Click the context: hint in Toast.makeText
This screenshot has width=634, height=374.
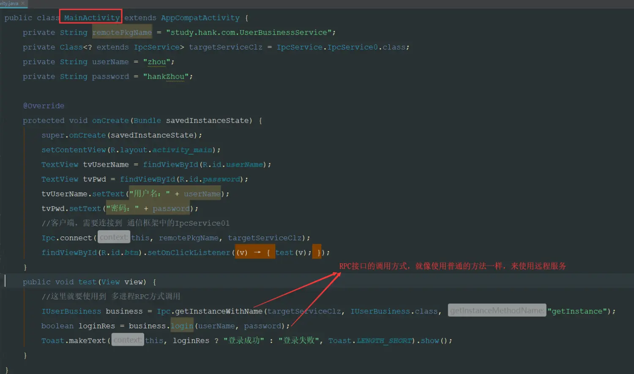(128, 340)
